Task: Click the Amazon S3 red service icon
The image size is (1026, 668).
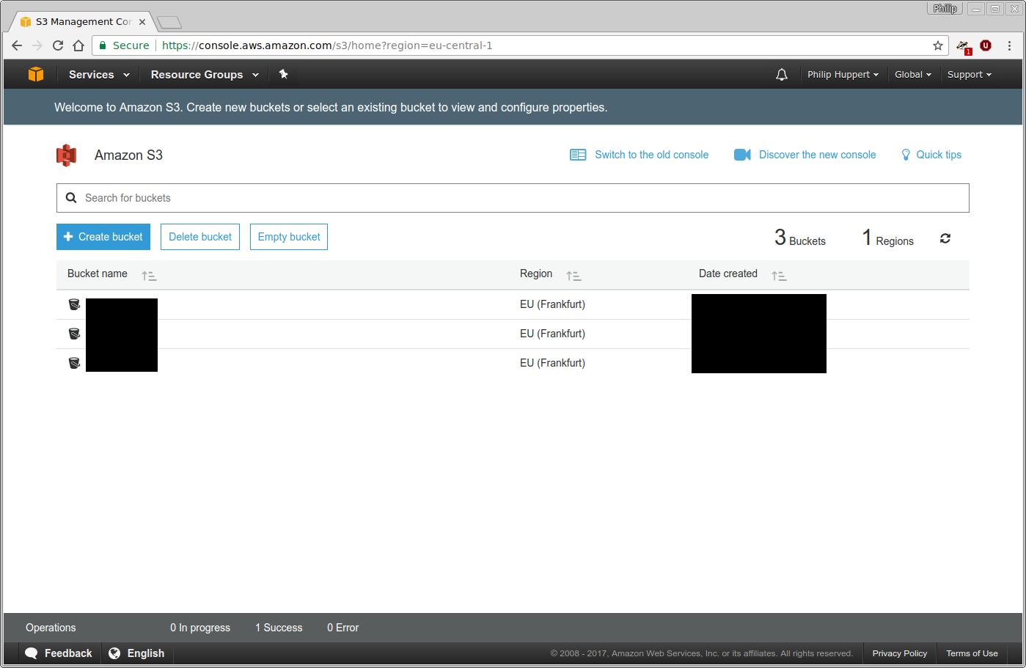Action: [67, 155]
